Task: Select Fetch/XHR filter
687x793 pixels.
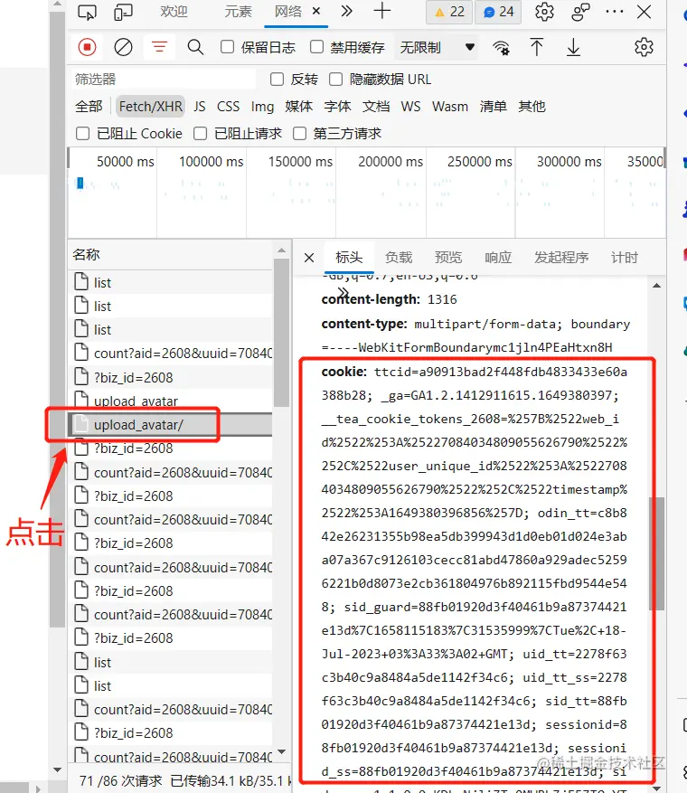Action: (x=151, y=106)
